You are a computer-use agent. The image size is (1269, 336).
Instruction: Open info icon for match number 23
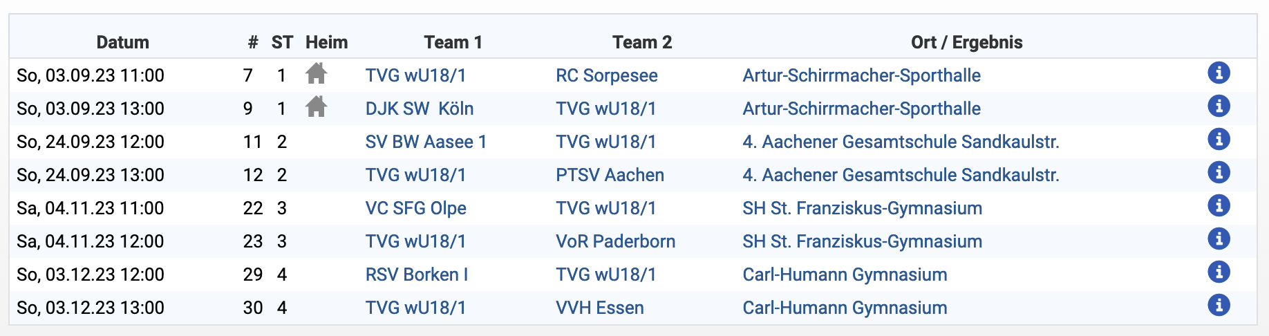click(1219, 239)
